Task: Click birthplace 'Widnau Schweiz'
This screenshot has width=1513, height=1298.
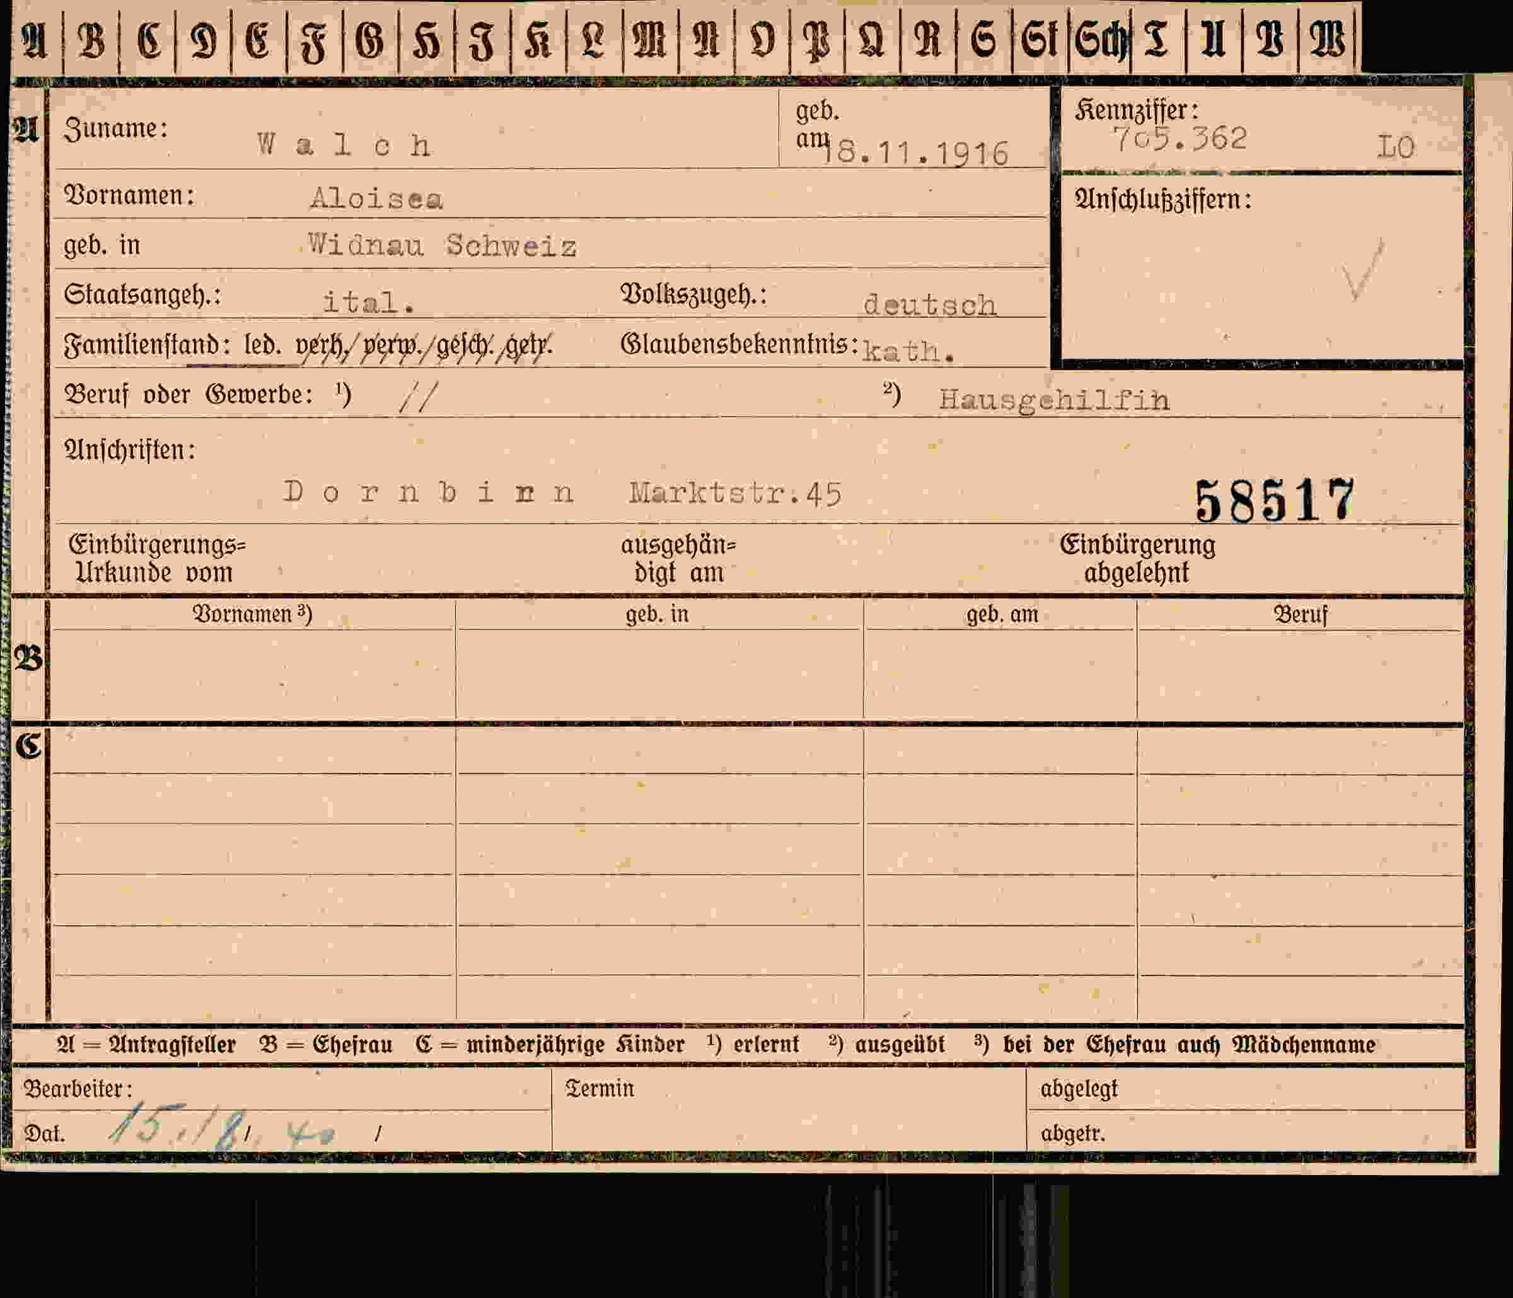Action: [x=443, y=245]
